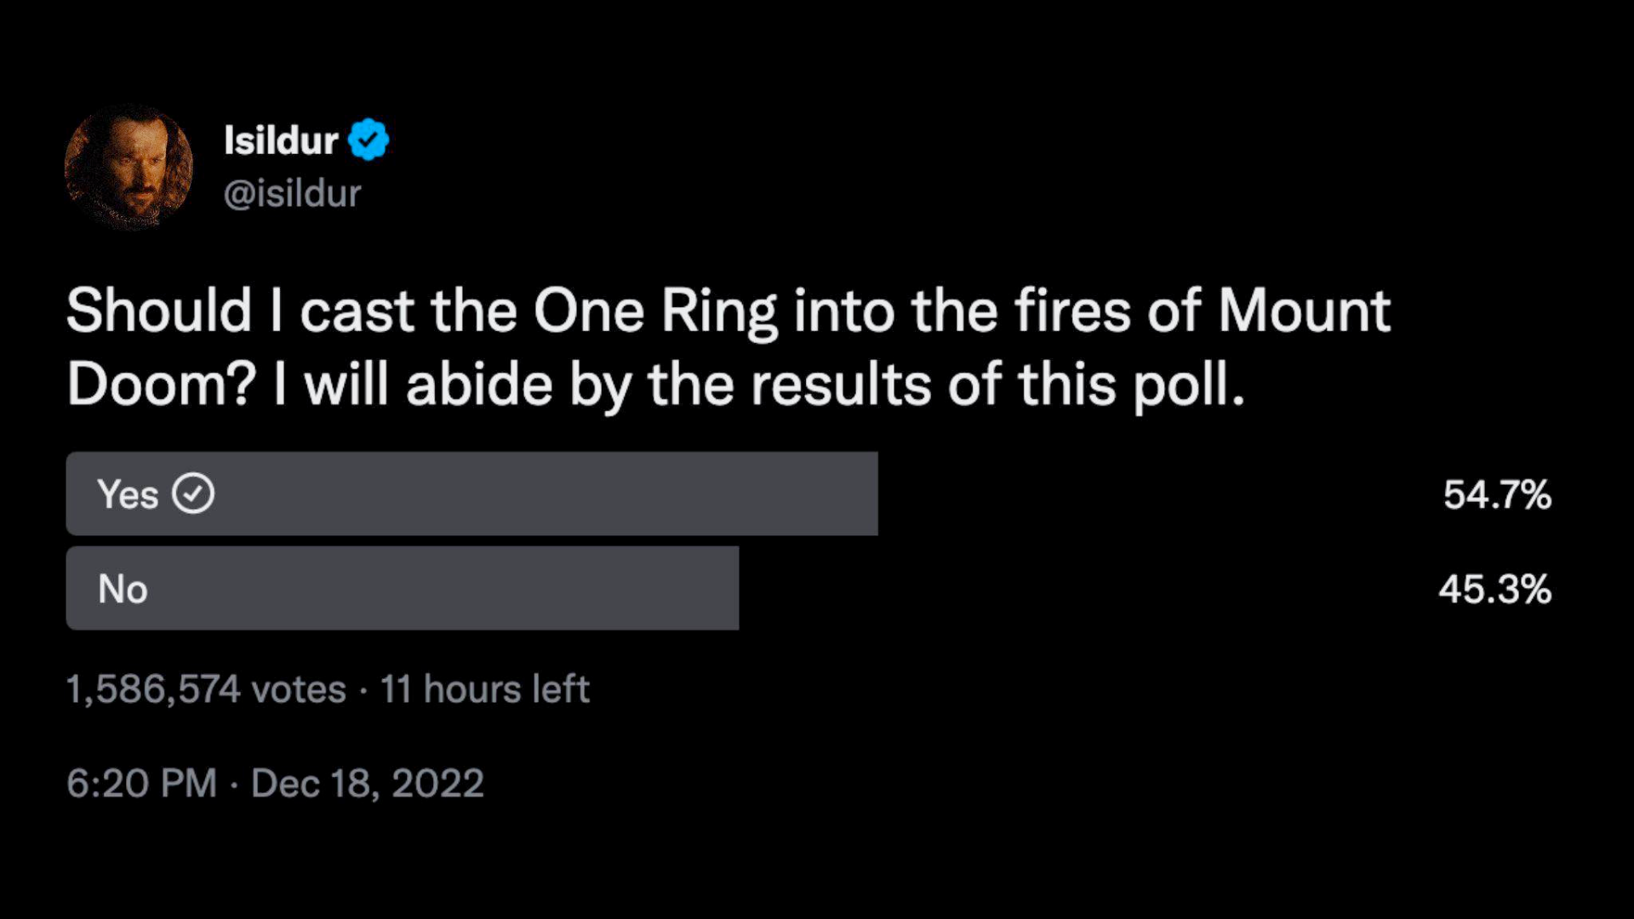Click the blue verified badge beside Isildur
This screenshot has width=1634, height=919.
[369, 140]
